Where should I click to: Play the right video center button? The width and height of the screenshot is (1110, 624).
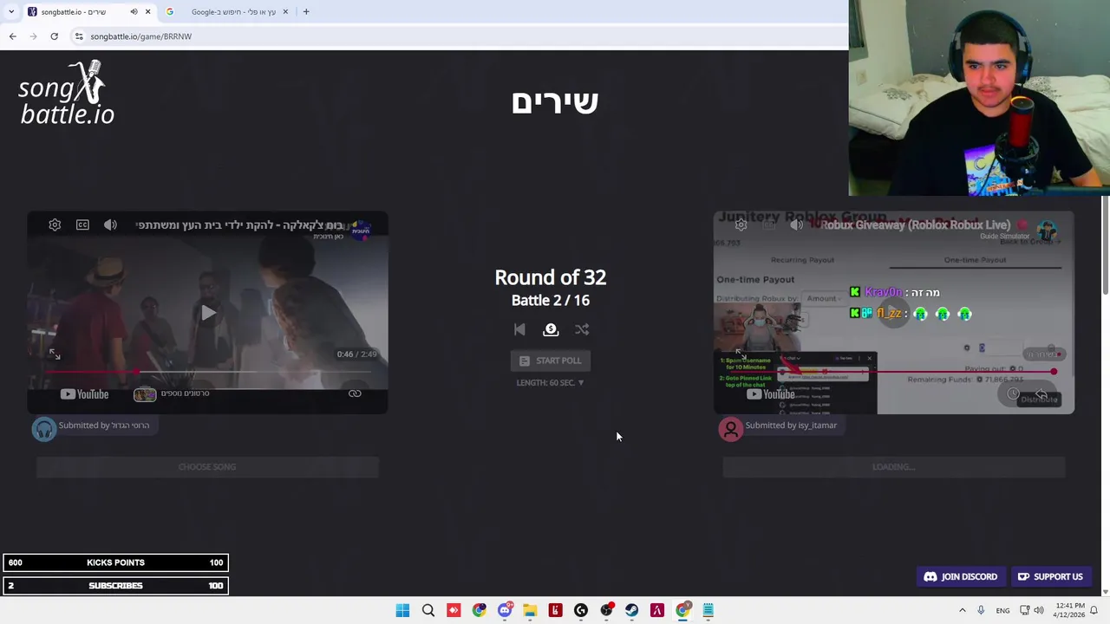[894, 313]
